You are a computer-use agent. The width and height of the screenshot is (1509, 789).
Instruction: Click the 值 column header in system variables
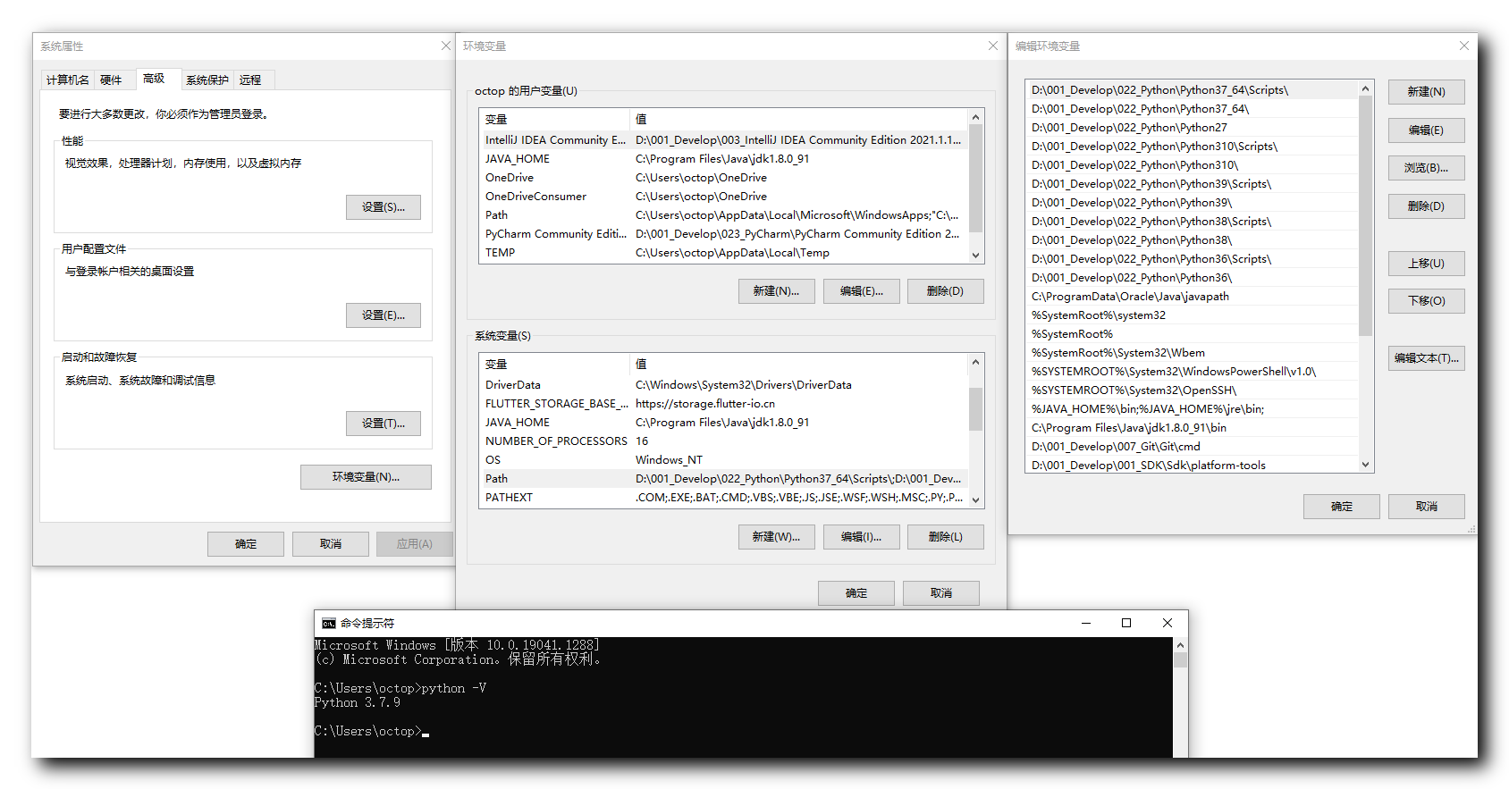tap(799, 365)
